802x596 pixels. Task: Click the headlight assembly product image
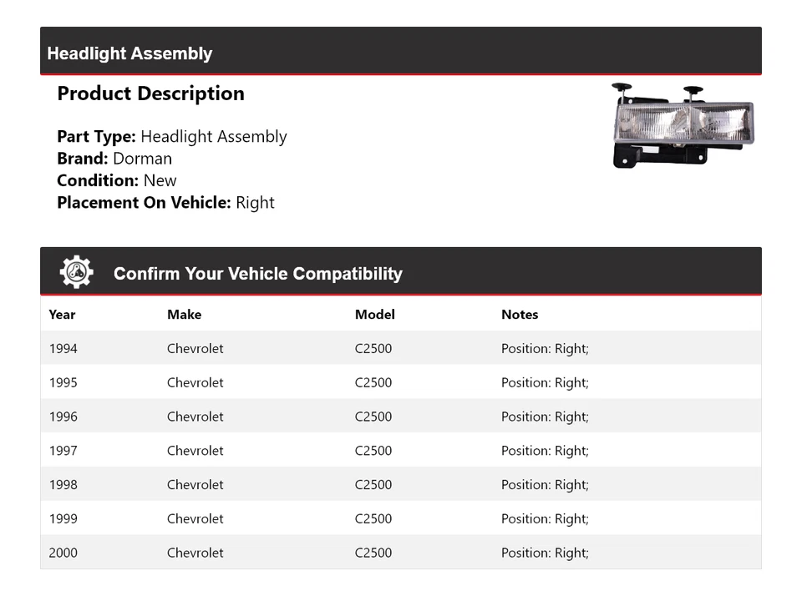tap(683, 125)
